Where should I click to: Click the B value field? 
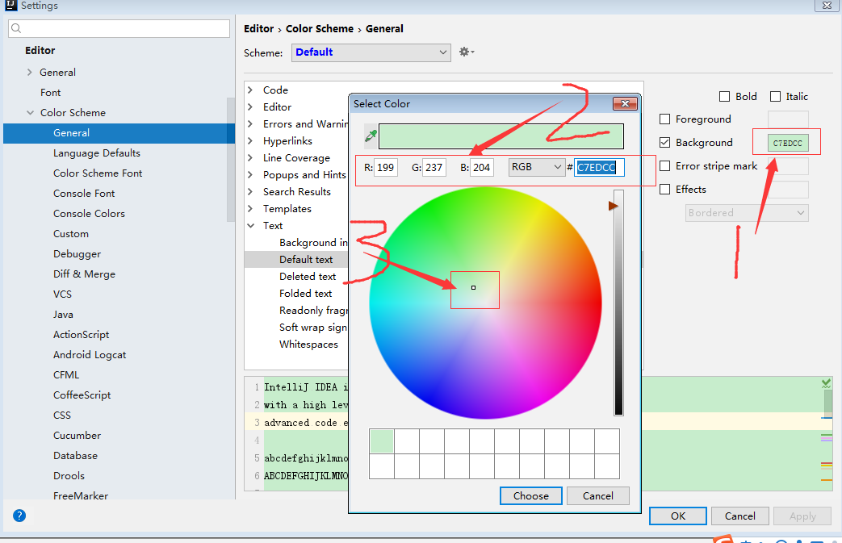click(x=482, y=167)
